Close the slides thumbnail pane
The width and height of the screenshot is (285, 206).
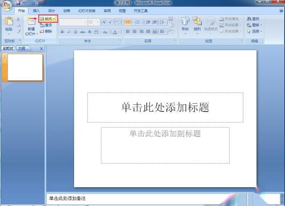41,49
